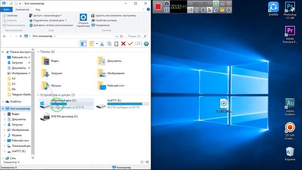Open the Photoshop CC x64 desktop shortcut

coord(290,10)
